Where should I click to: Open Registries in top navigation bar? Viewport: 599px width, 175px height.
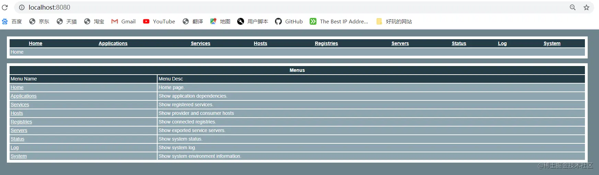pos(326,43)
